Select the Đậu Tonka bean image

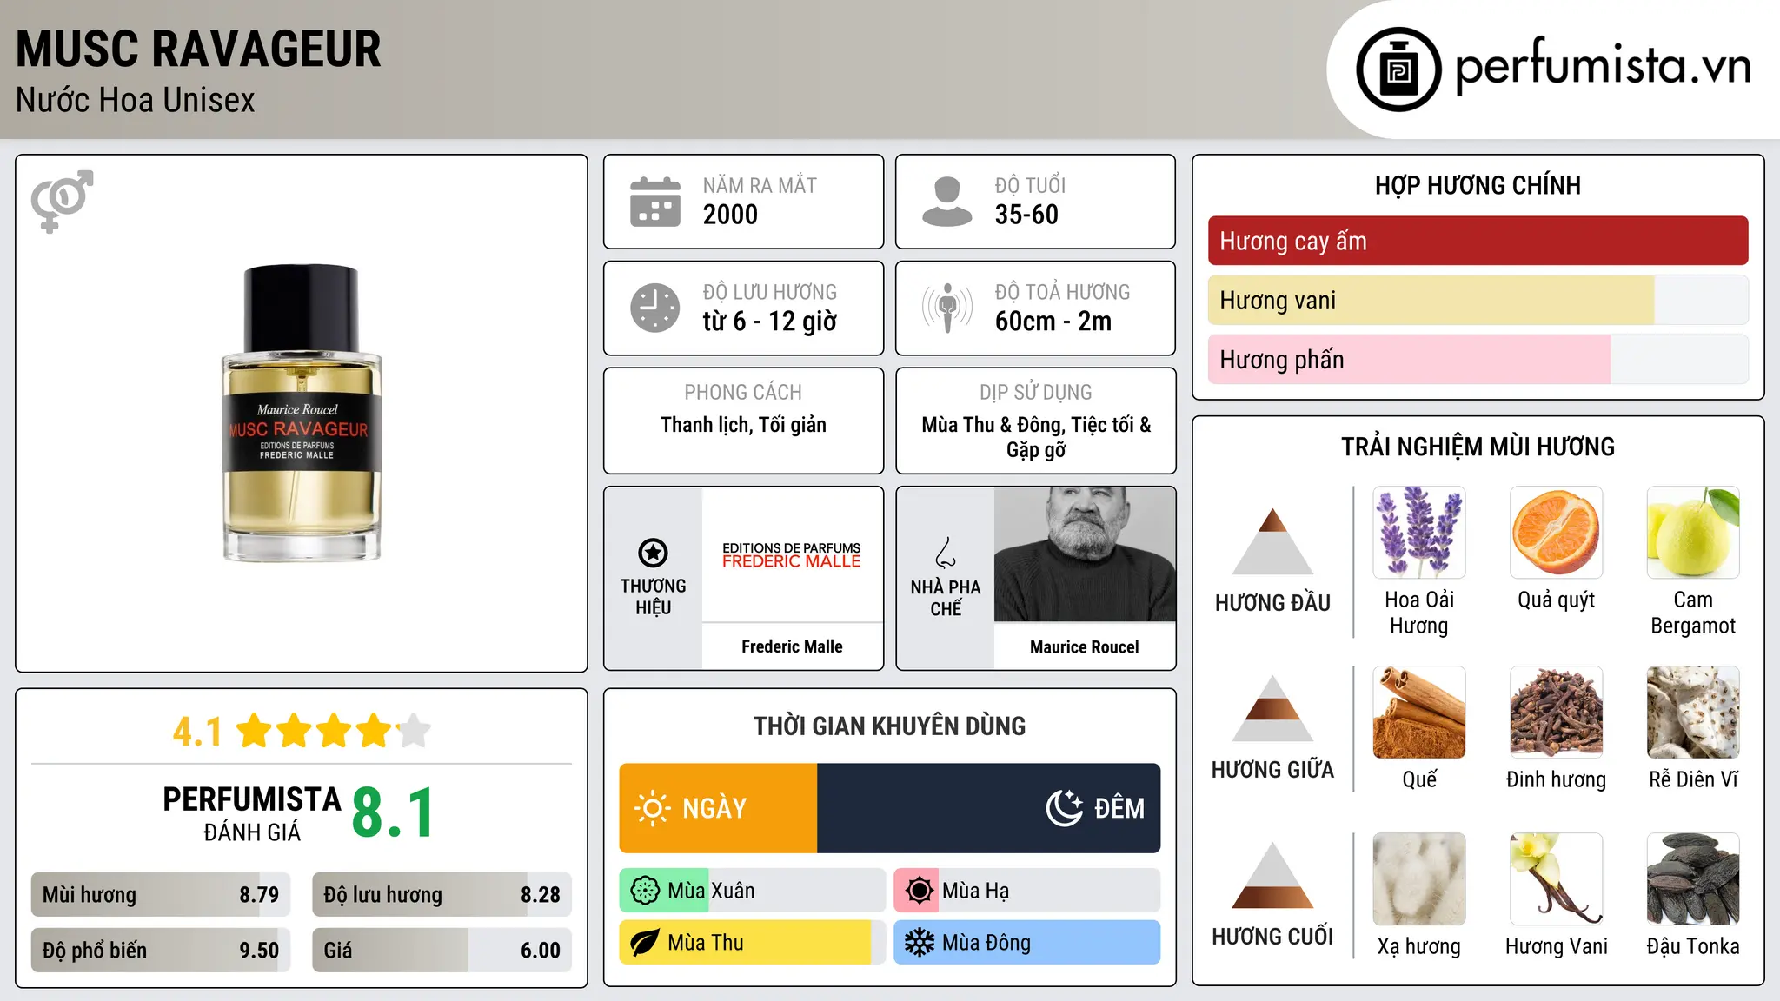(x=1693, y=879)
